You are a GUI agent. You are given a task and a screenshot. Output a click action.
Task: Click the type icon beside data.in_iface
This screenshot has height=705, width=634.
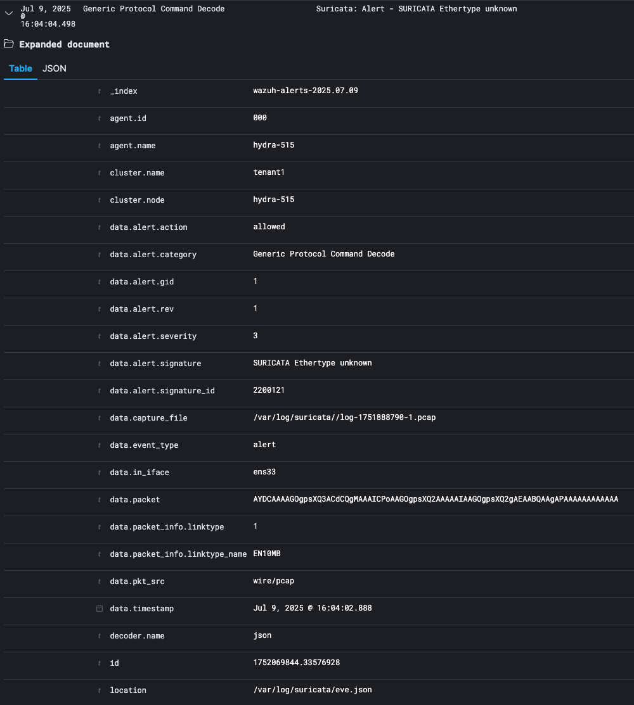[x=100, y=473]
